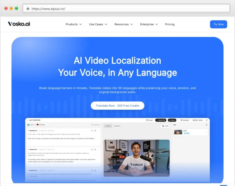This screenshot has width=235, height=186.
Task: Expand the Use Cases menu
Action: point(98,24)
